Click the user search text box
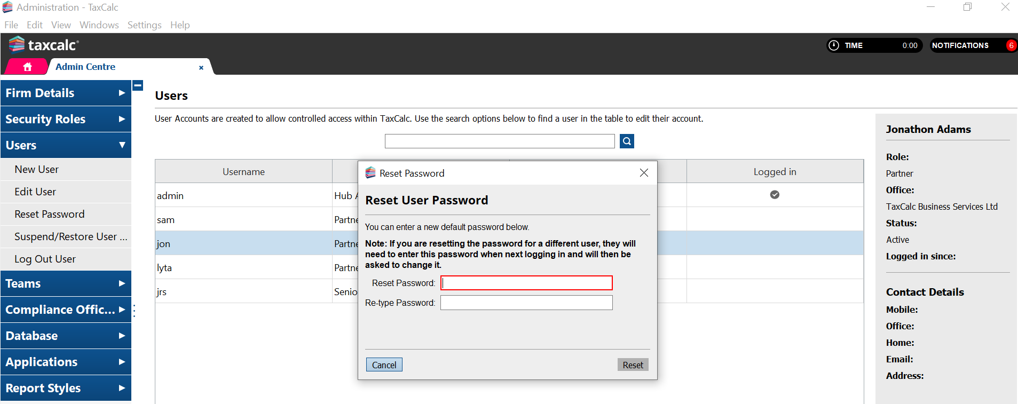 [x=499, y=141]
